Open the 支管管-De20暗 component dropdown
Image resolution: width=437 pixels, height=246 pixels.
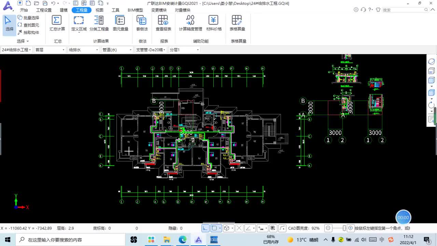pos(151,50)
